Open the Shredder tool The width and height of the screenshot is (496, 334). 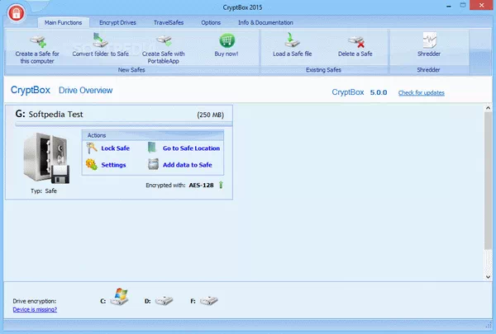tap(429, 41)
